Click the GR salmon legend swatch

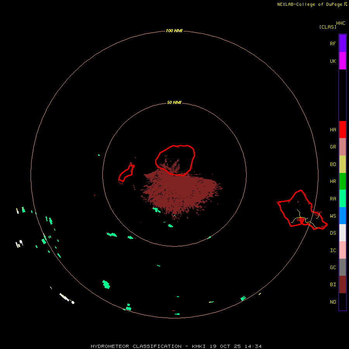tap(342, 147)
